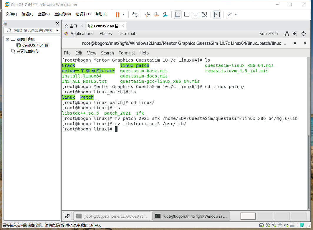Open the Terminal app menu in the GNOME top bar

click(x=127, y=34)
